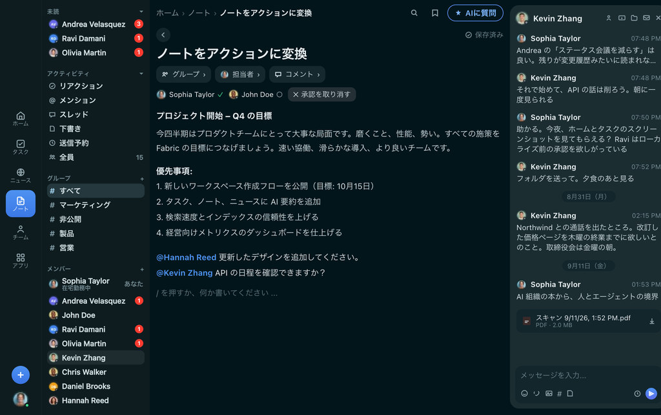Screen dimensions: 661x415
Task: Click the attachment paperclip icon in composer
Action: [x=536, y=394]
